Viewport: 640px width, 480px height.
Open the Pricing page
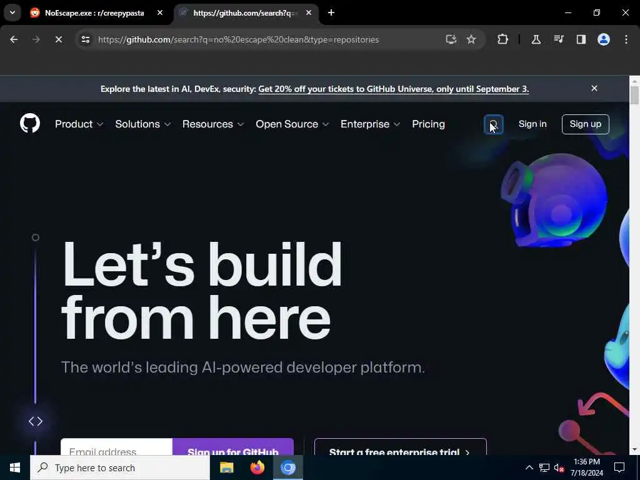428,124
